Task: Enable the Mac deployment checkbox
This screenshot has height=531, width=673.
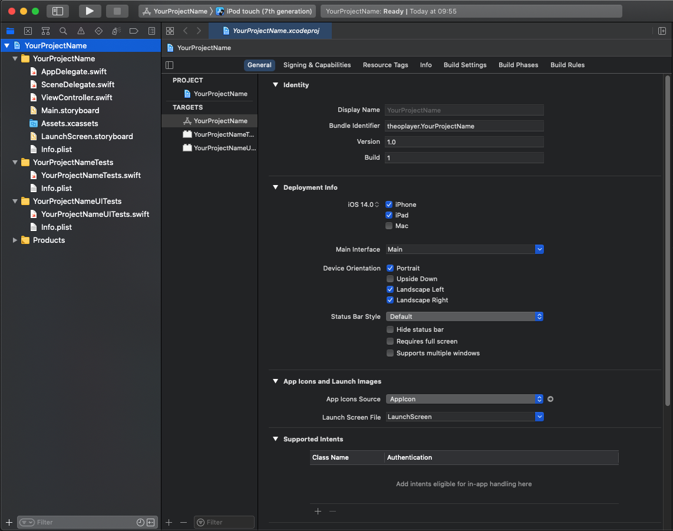Action: coord(389,226)
